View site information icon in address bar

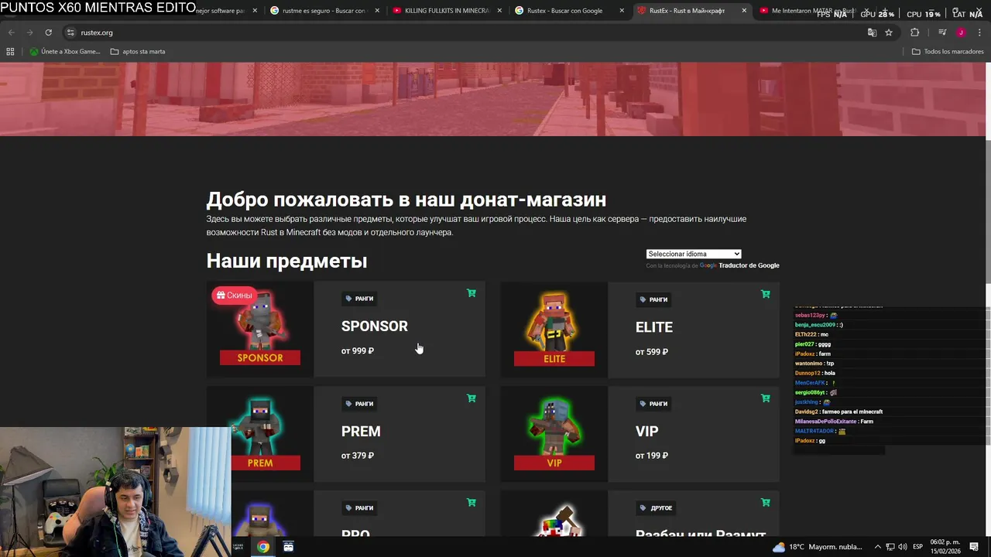pyautogui.click(x=70, y=32)
